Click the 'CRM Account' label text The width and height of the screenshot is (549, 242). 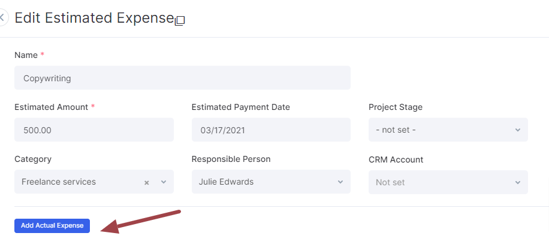point(396,160)
